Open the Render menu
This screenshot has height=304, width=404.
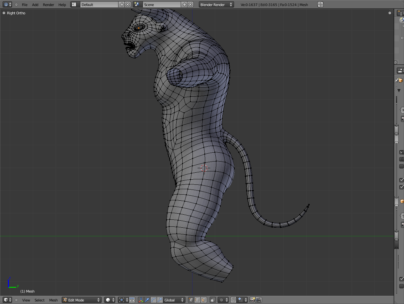pyautogui.click(x=48, y=5)
